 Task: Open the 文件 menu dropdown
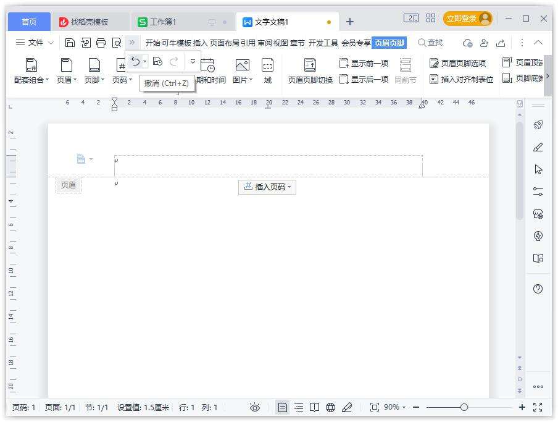click(x=35, y=43)
